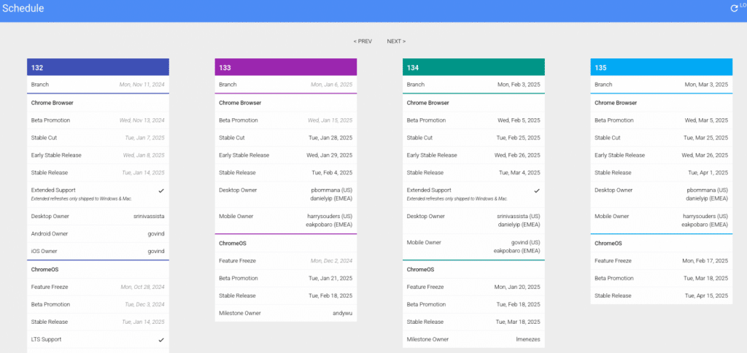
Task: Click feature freeze date Mon, Dec 2, 2024
Action: tap(331, 261)
